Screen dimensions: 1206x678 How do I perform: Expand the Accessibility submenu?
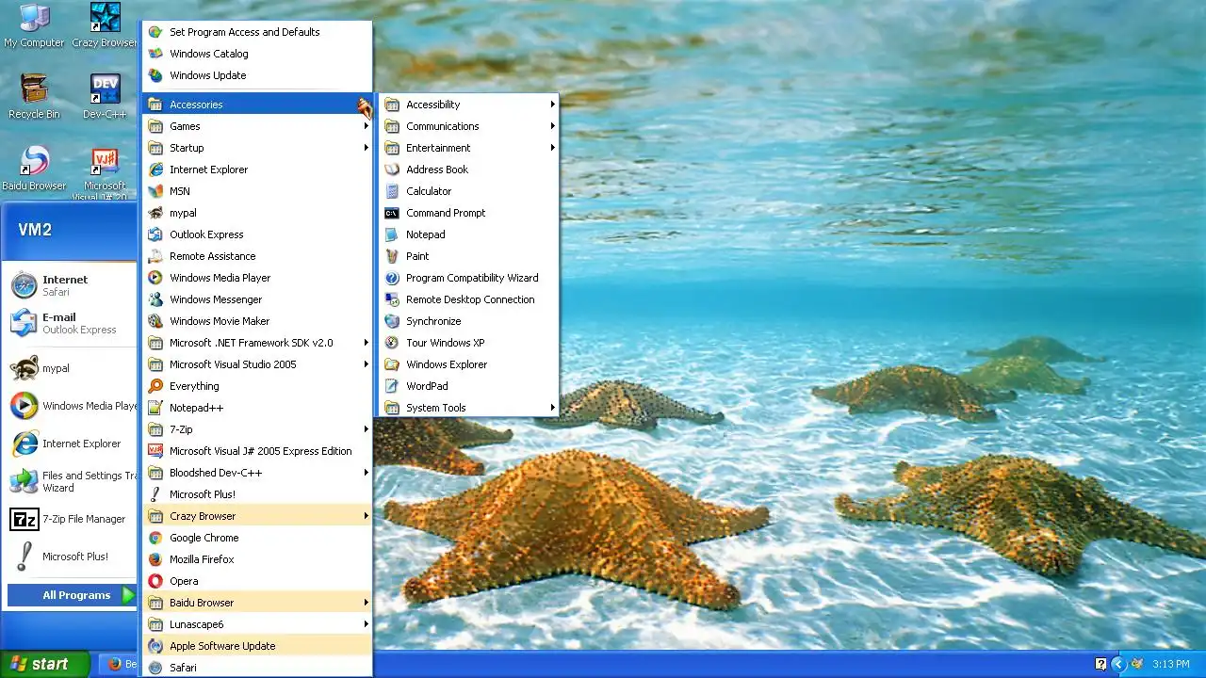468,105
